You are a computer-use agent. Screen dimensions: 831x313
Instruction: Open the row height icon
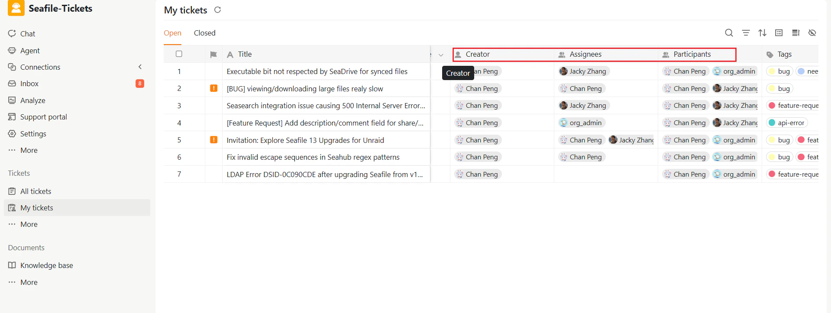[x=795, y=33]
